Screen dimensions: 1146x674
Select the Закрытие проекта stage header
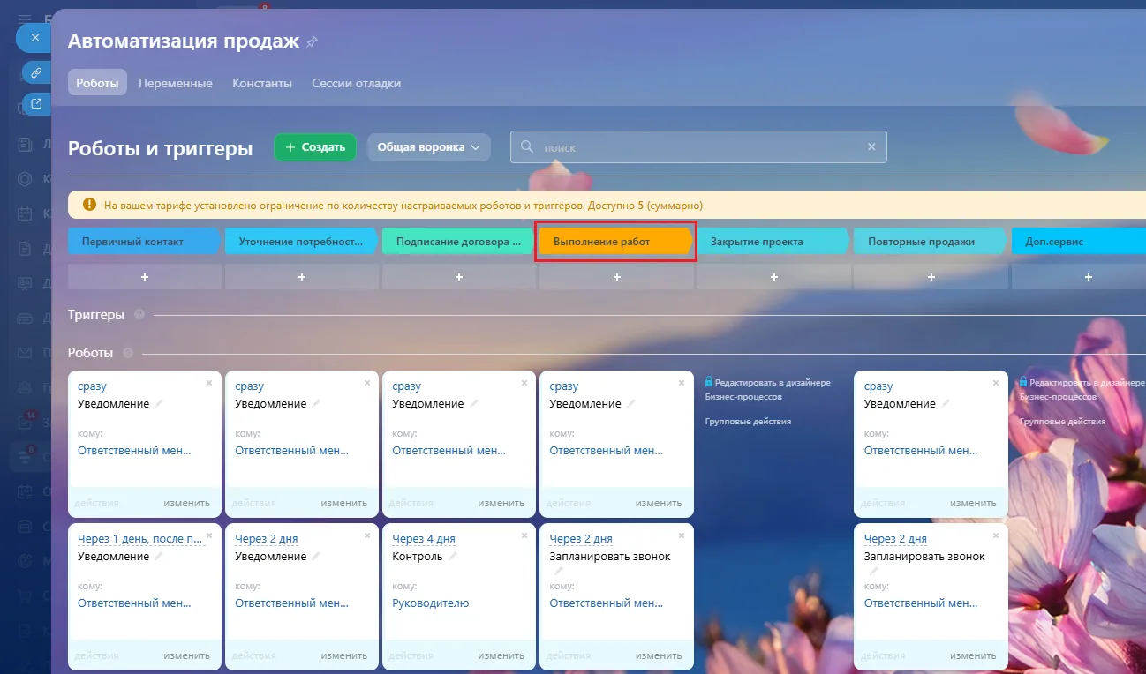coord(773,242)
